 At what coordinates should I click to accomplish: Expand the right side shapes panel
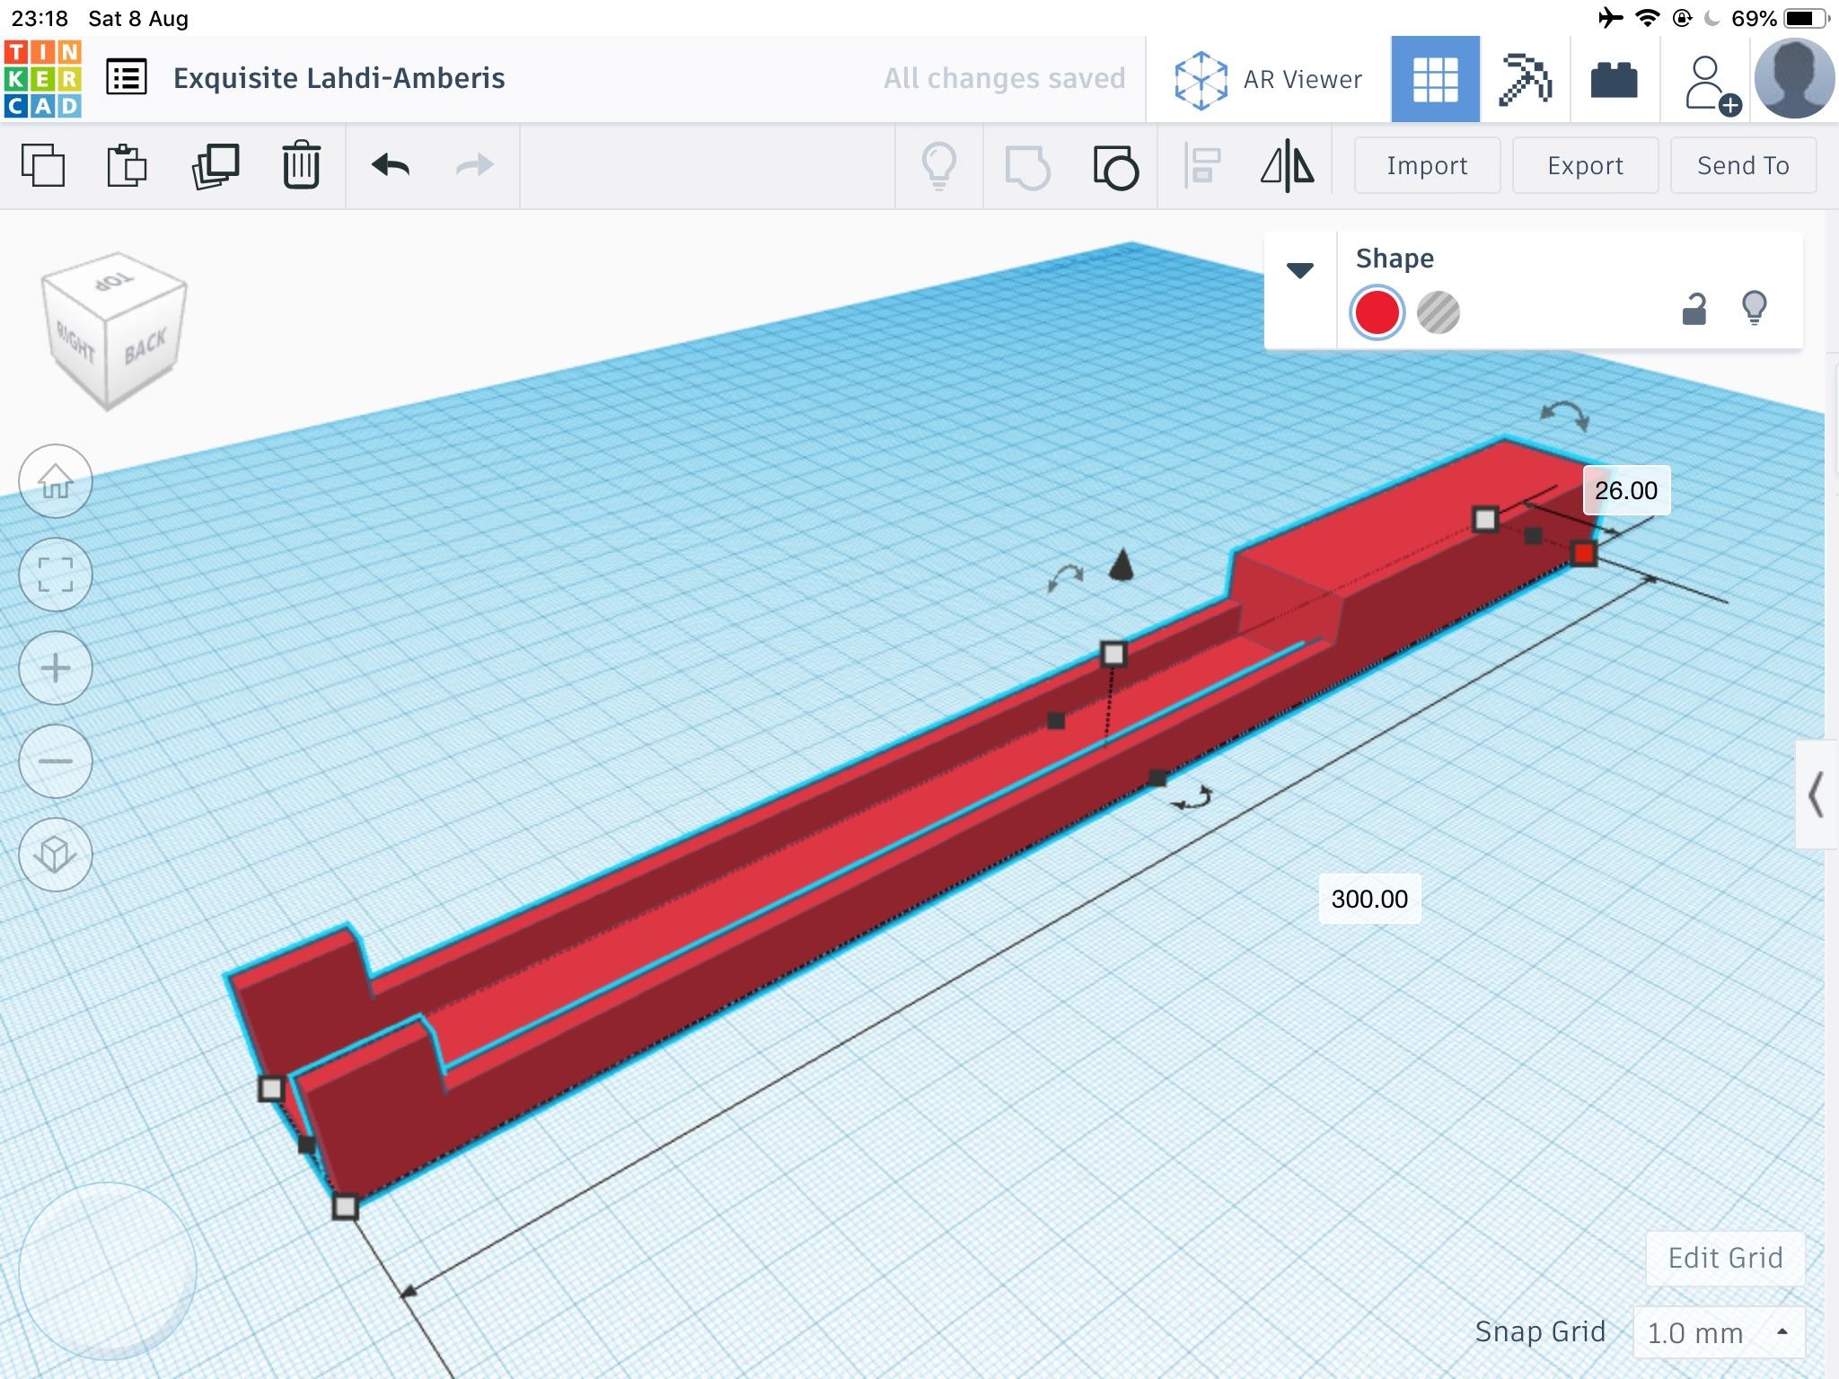pos(1816,795)
